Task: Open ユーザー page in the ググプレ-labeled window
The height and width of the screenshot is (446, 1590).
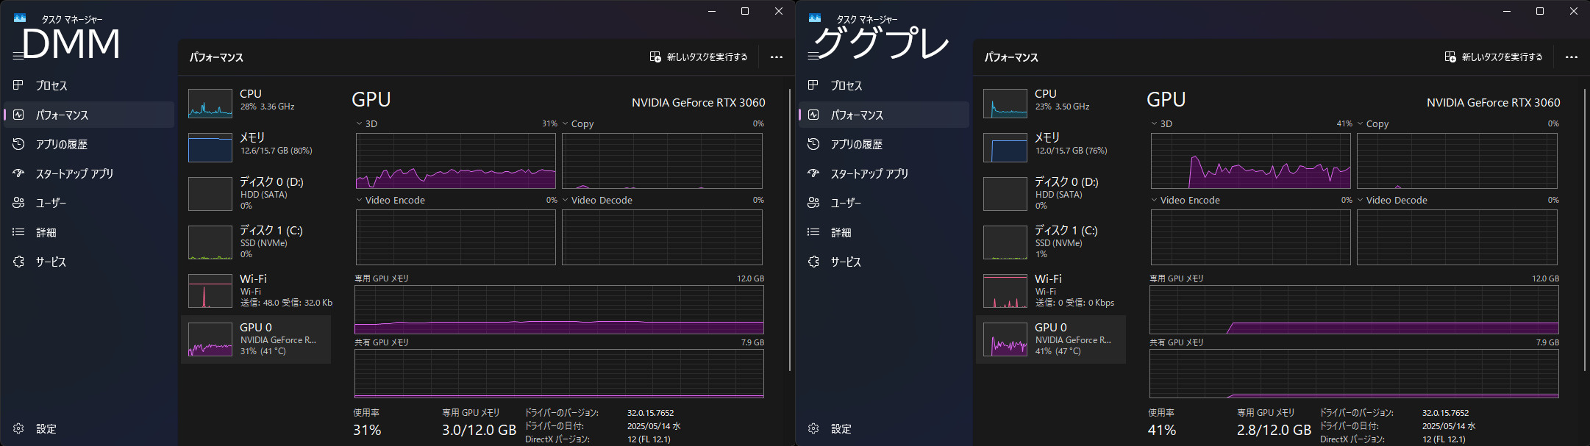Action: pyautogui.click(x=846, y=203)
